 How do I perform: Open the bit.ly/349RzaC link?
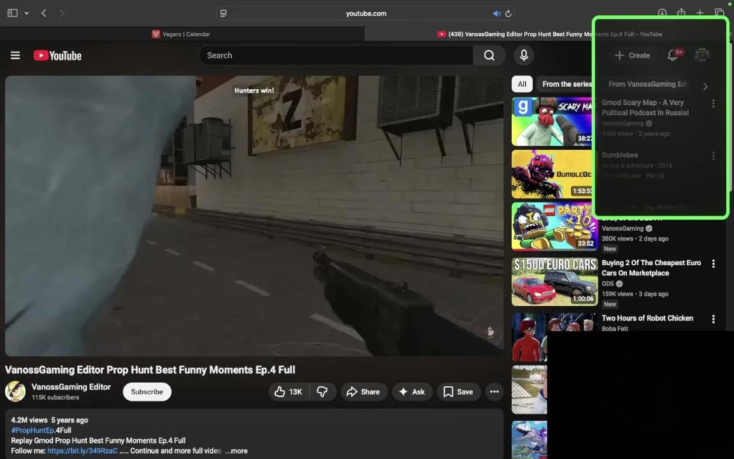point(82,451)
